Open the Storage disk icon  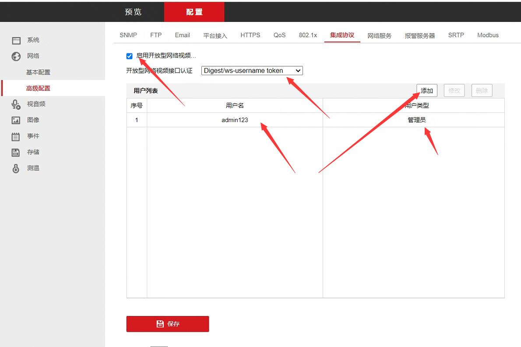coord(16,152)
